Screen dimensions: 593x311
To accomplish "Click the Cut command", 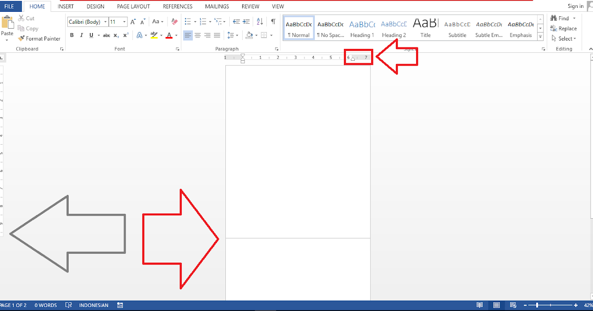I will coord(26,18).
